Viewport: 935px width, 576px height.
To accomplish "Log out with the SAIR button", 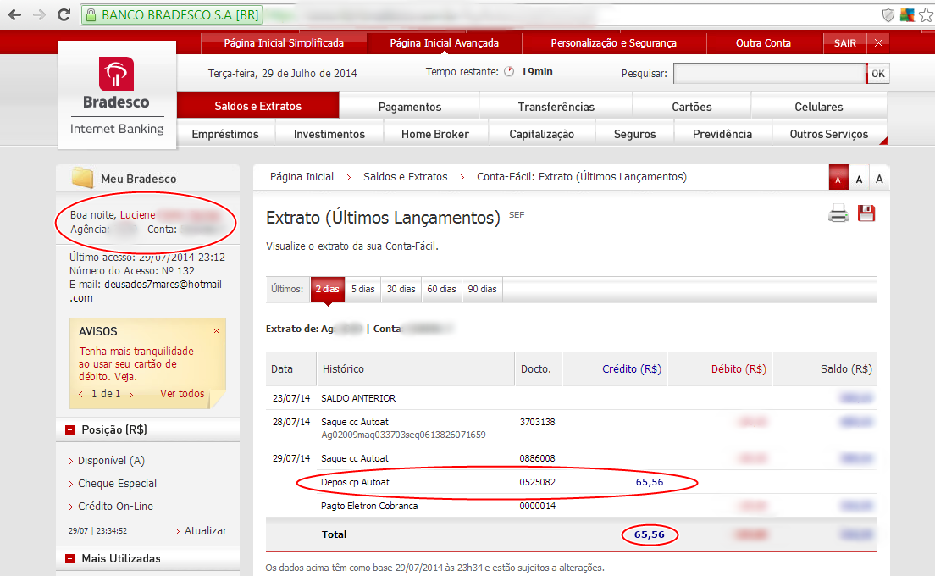I will pyautogui.click(x=845, y=43).
